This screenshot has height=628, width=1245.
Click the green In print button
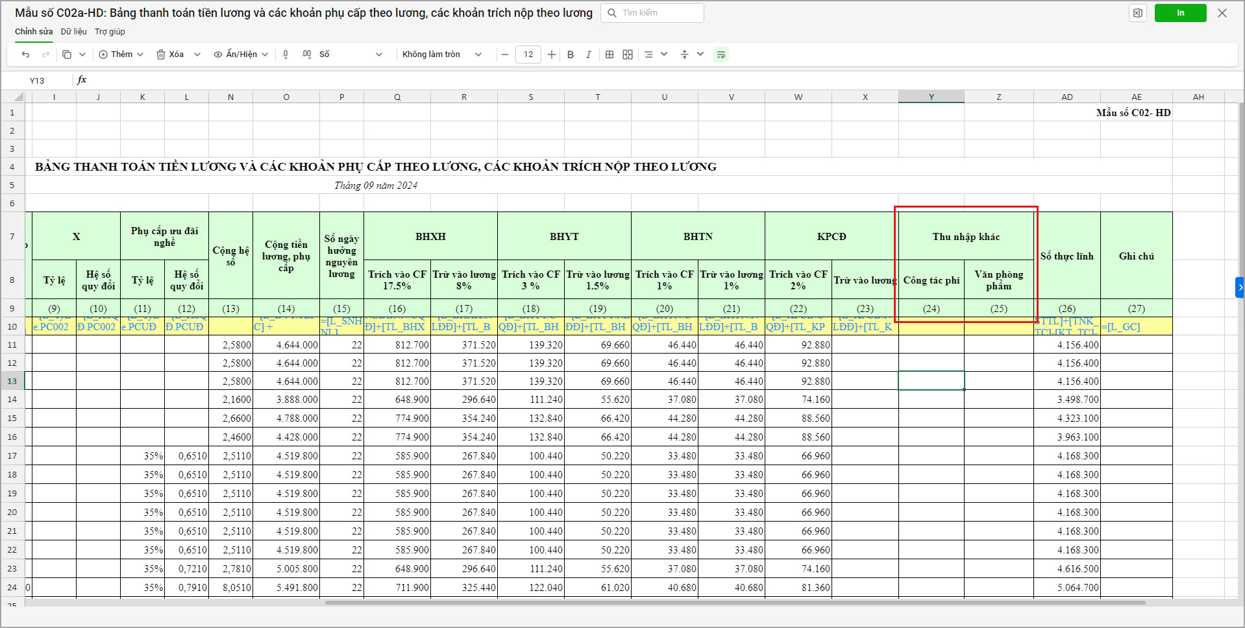[1180, 13]
